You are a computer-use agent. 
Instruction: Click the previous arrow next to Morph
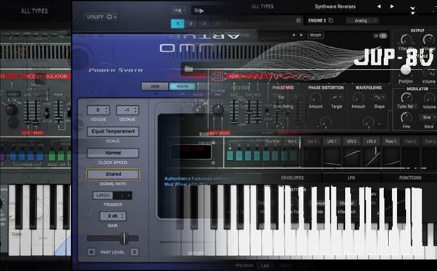tap(294, 35)
